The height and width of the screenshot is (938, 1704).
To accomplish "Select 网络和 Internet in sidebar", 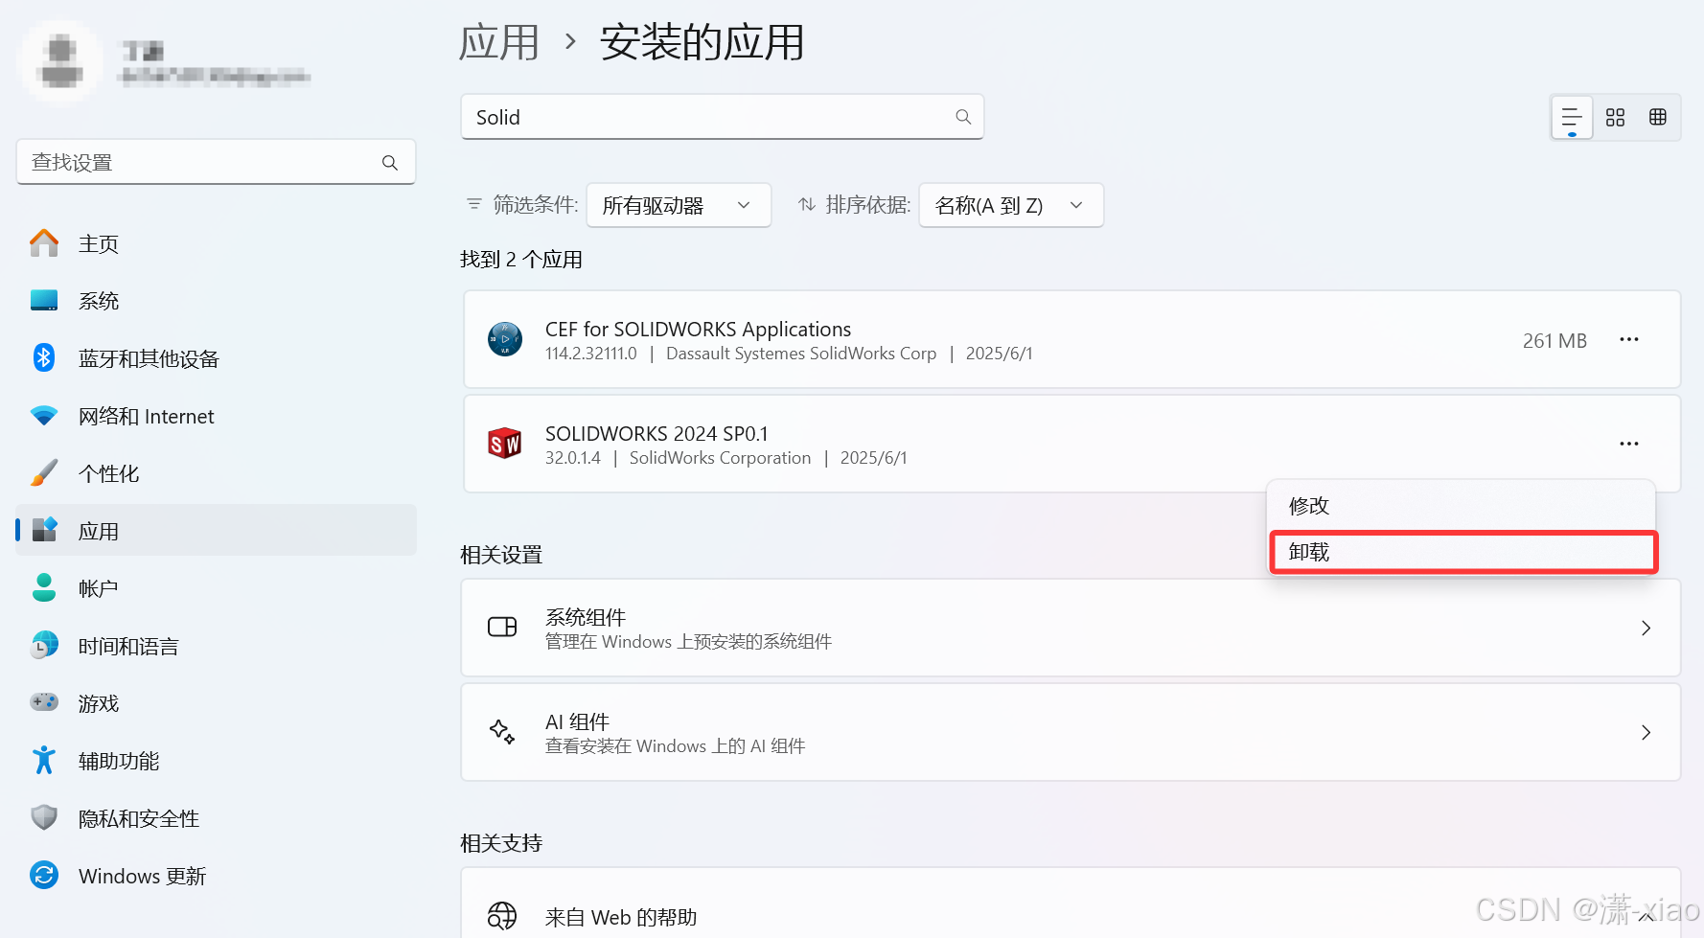I will [x=216, y=416].
